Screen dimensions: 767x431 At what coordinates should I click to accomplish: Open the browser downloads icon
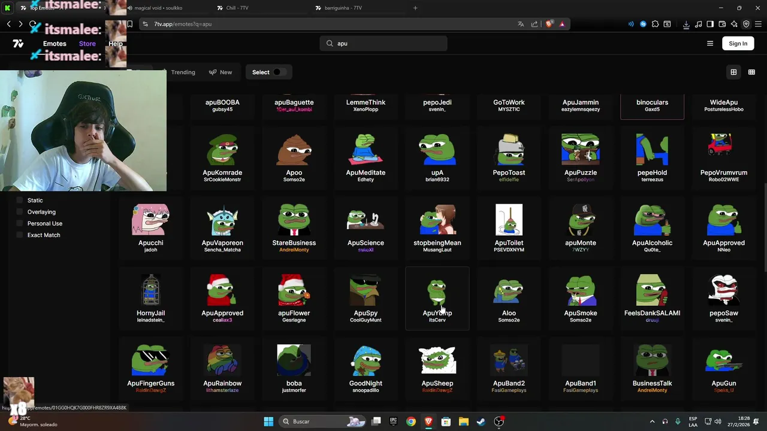686,24
